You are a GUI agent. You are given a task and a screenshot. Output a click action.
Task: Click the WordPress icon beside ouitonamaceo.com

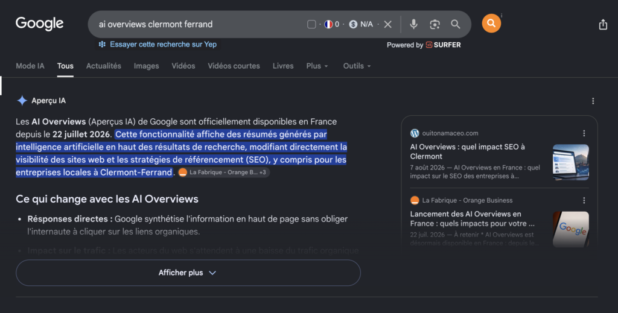pos(415,133)
